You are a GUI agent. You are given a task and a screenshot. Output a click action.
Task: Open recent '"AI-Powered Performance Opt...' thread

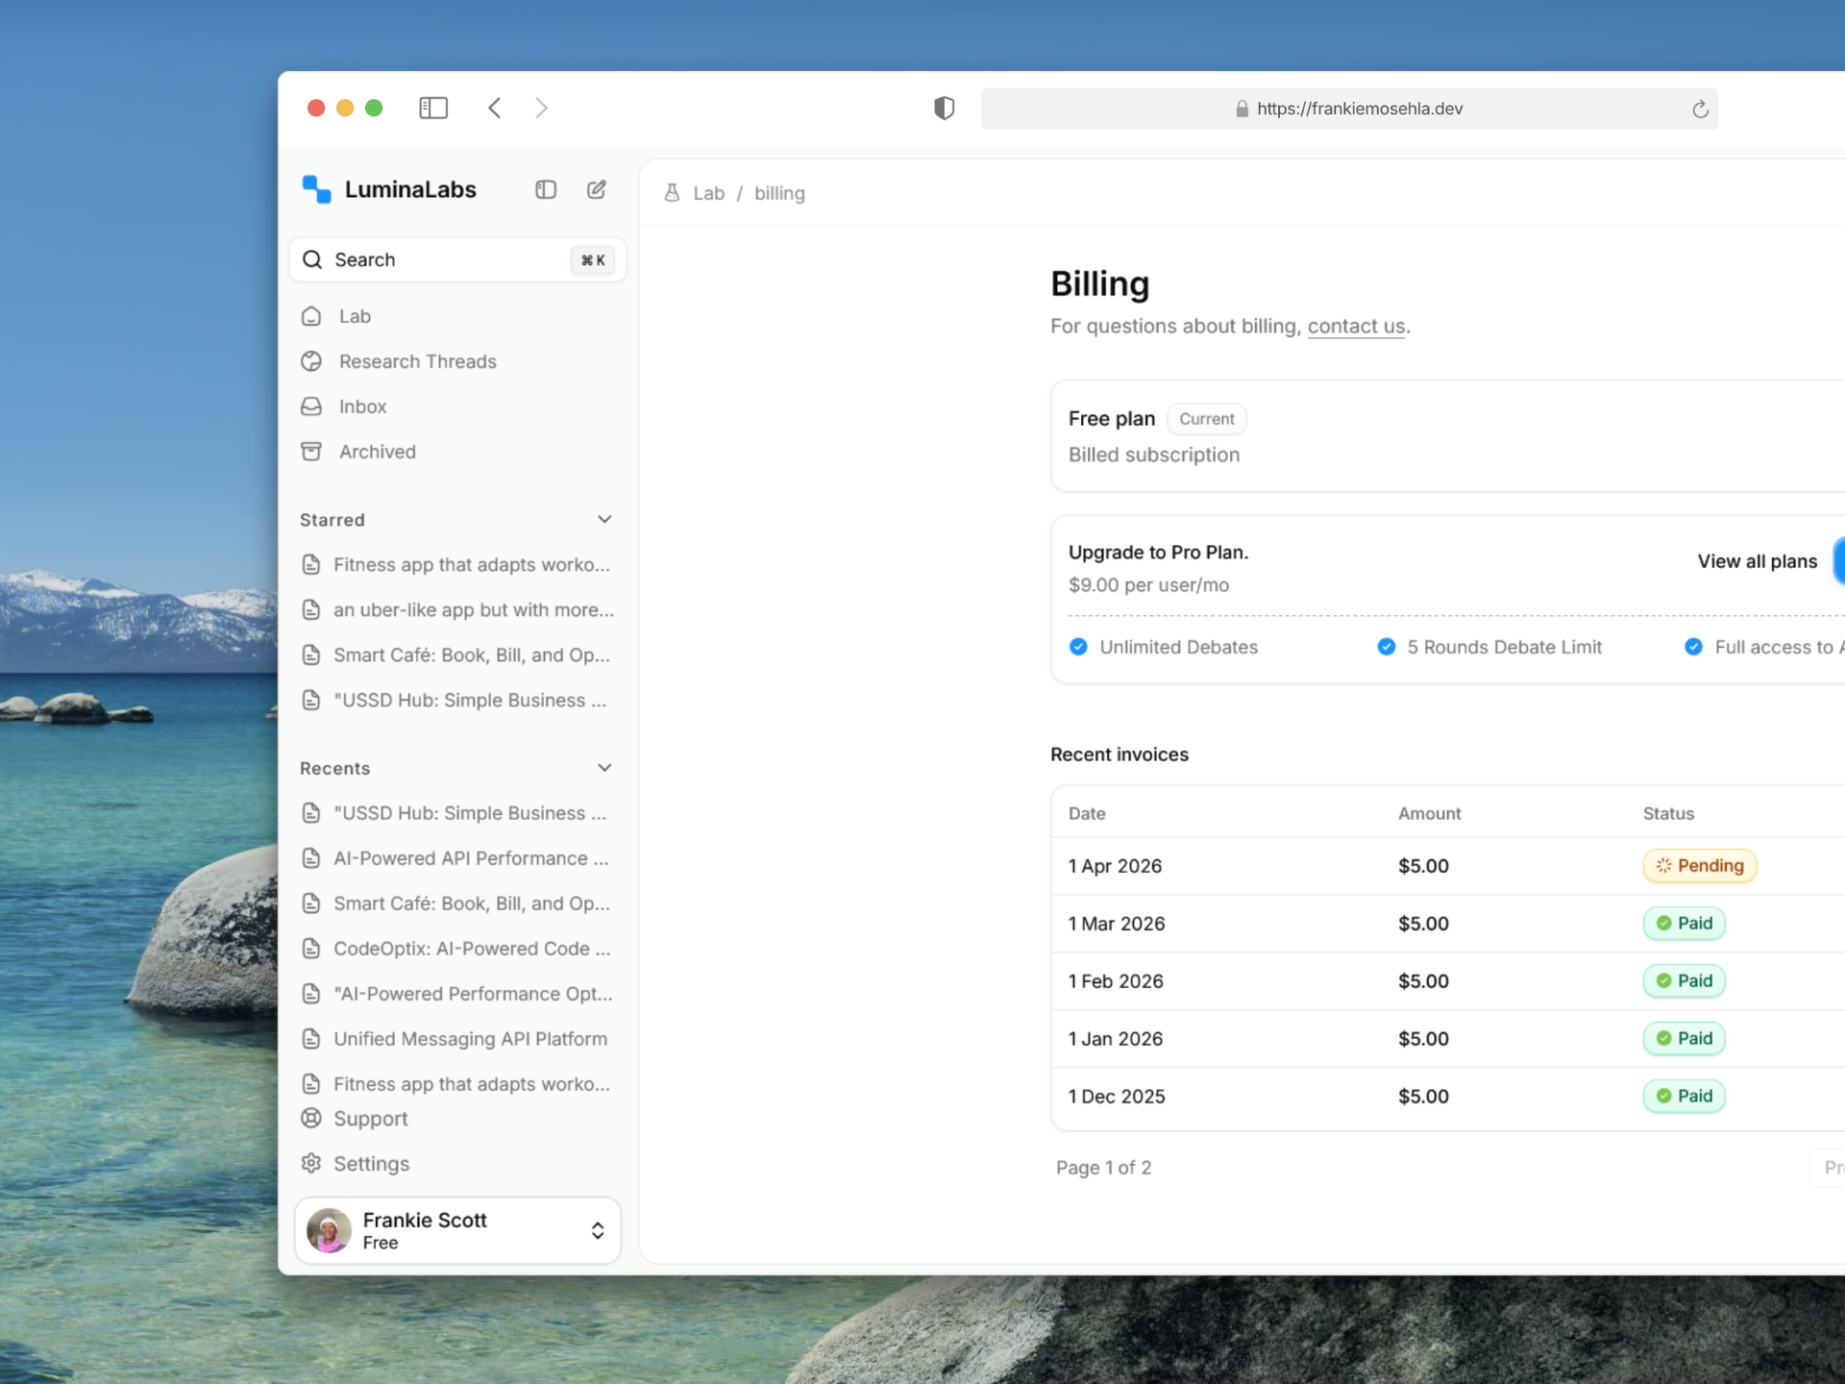[457, 994]
